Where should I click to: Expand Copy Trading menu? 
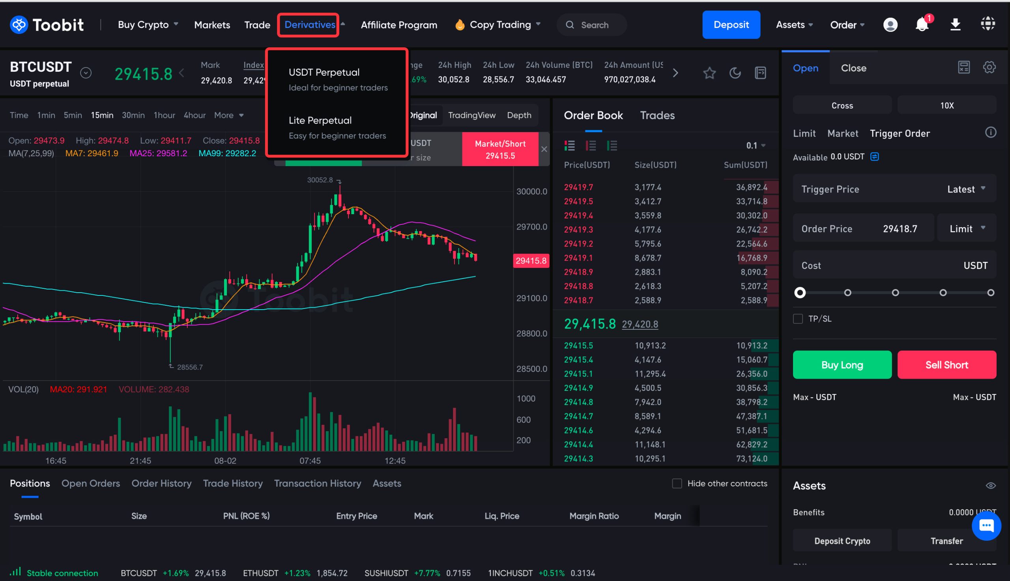click(x=505, y=25)
